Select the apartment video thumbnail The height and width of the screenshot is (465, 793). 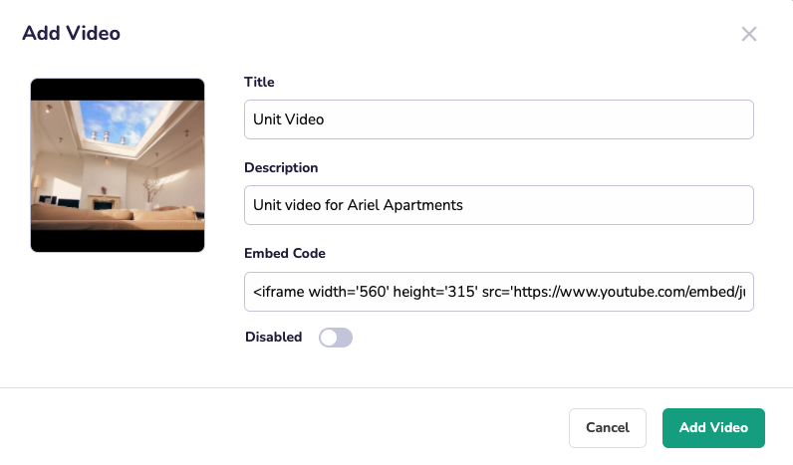point(118,165)
